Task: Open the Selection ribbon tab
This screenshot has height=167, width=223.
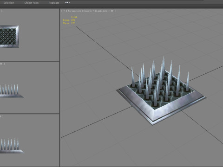Action: pos(9,3)
